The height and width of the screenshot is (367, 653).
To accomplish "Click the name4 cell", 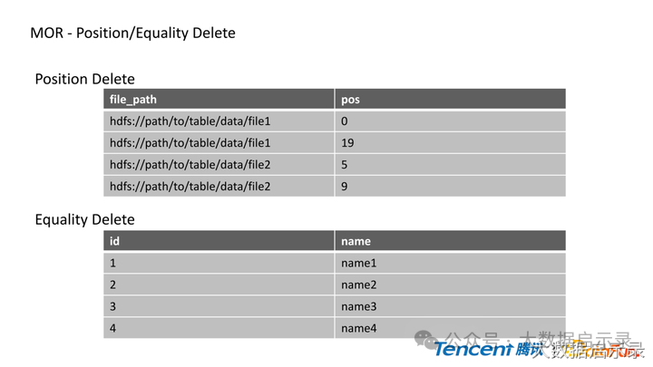I will click(450, 328).
